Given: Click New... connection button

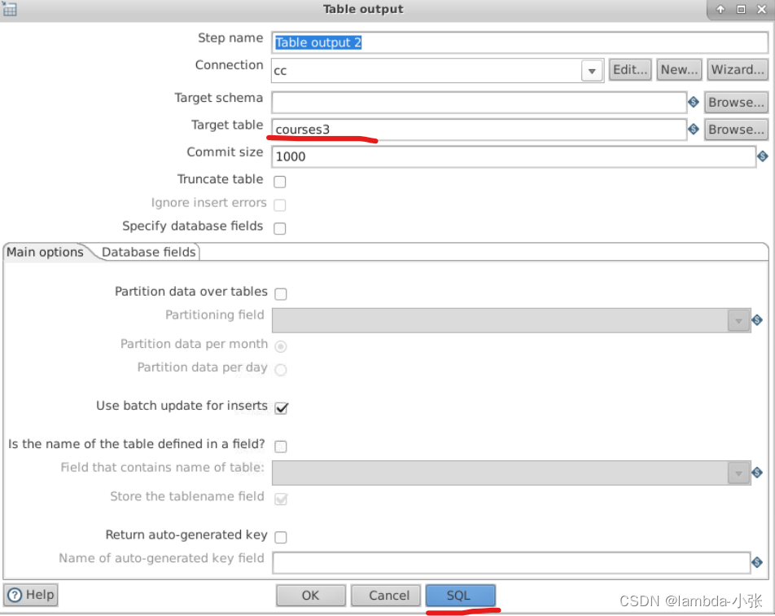Looking at the screenshot, I should pos(679,70).
